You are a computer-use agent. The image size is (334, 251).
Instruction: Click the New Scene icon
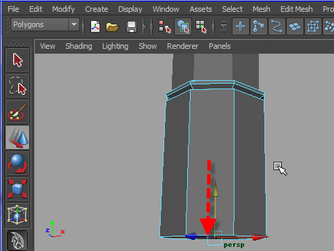[95, 26]
